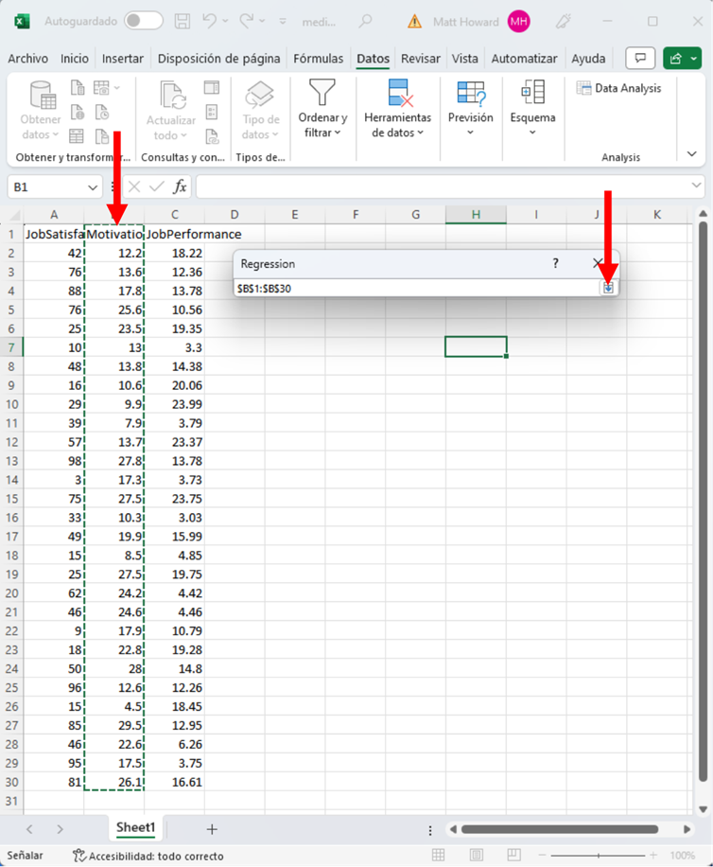Click the Regression dialog help question mark
The width and height of the screenshot is (713, 867).
(555, 263)
